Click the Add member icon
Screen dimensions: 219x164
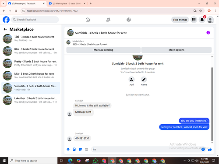[131, 80]
